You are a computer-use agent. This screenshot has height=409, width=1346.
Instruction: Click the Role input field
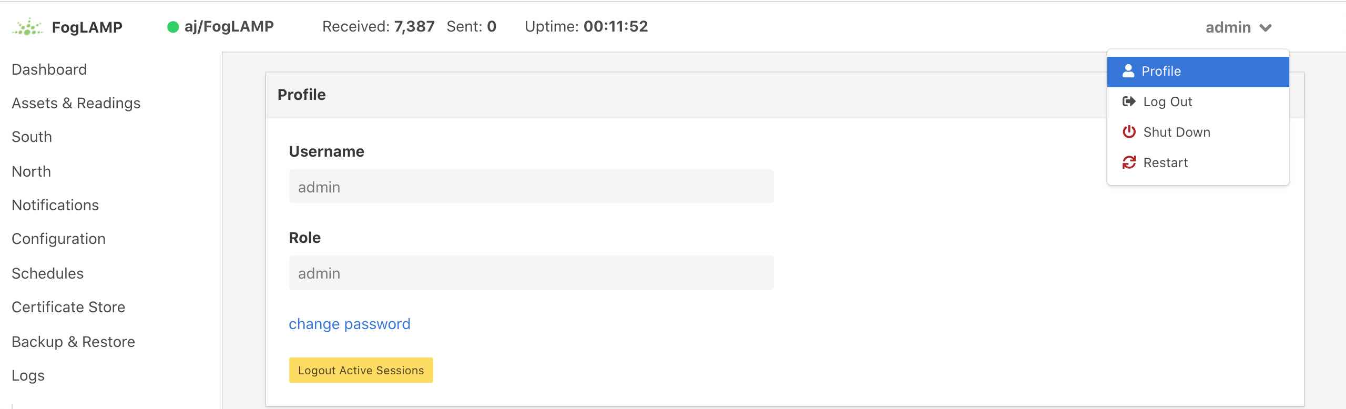point(531,273)
